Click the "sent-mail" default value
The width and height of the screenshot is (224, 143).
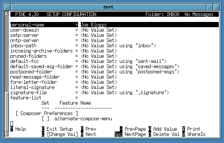(x=150, y=61)
